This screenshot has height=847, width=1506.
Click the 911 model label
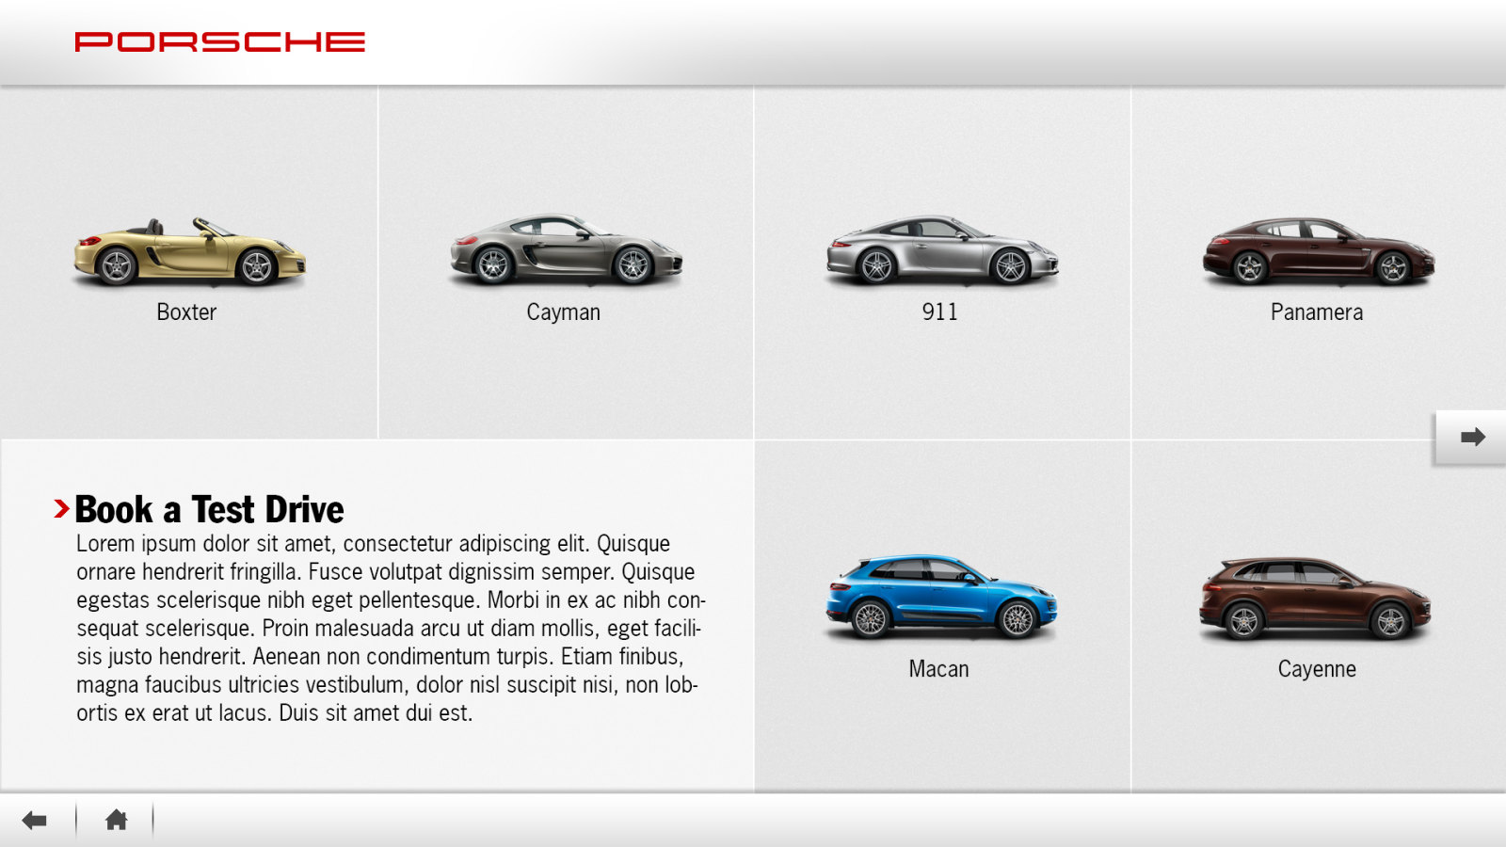click(x=939, y=312)
